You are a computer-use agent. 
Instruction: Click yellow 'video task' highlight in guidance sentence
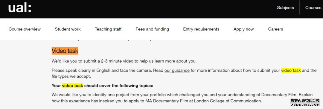(291, 70)
